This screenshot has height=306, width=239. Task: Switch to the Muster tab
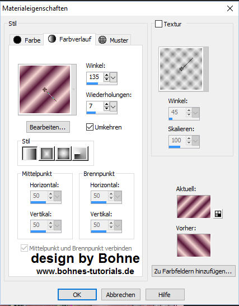pyautogui.click(x=113, y=40)
